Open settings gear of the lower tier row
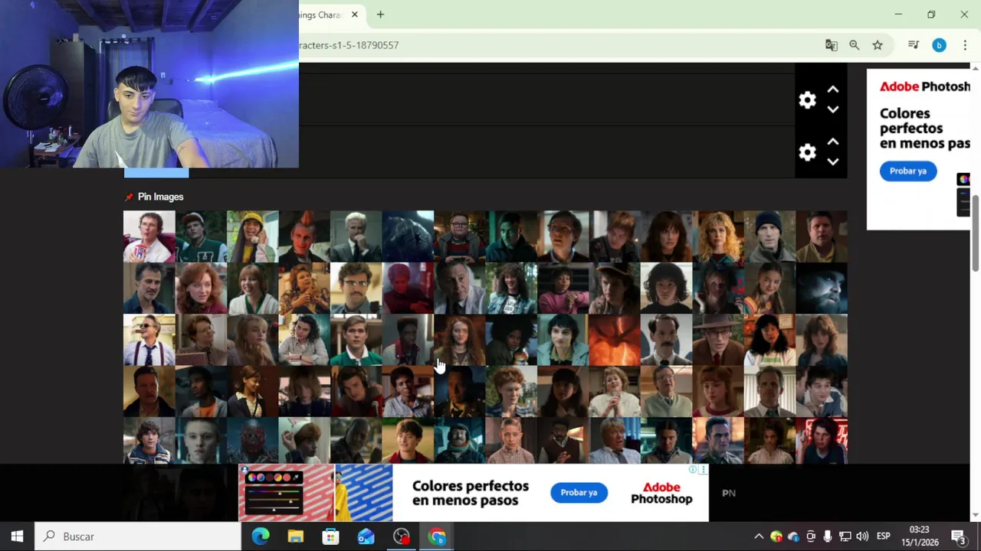981x551 pixels. pyautogui.click(x=807, y=152)
